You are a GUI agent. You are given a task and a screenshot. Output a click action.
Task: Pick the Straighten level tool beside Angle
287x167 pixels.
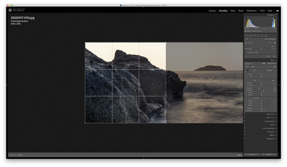coord(246,49)
